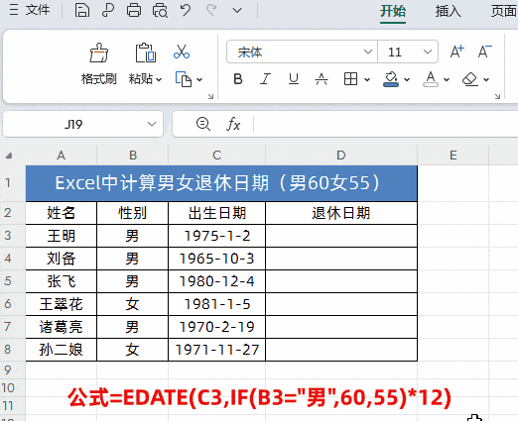Click the cell 1965-10-3
The width and height of the screenshot is (518, 421).
(216, 259)
